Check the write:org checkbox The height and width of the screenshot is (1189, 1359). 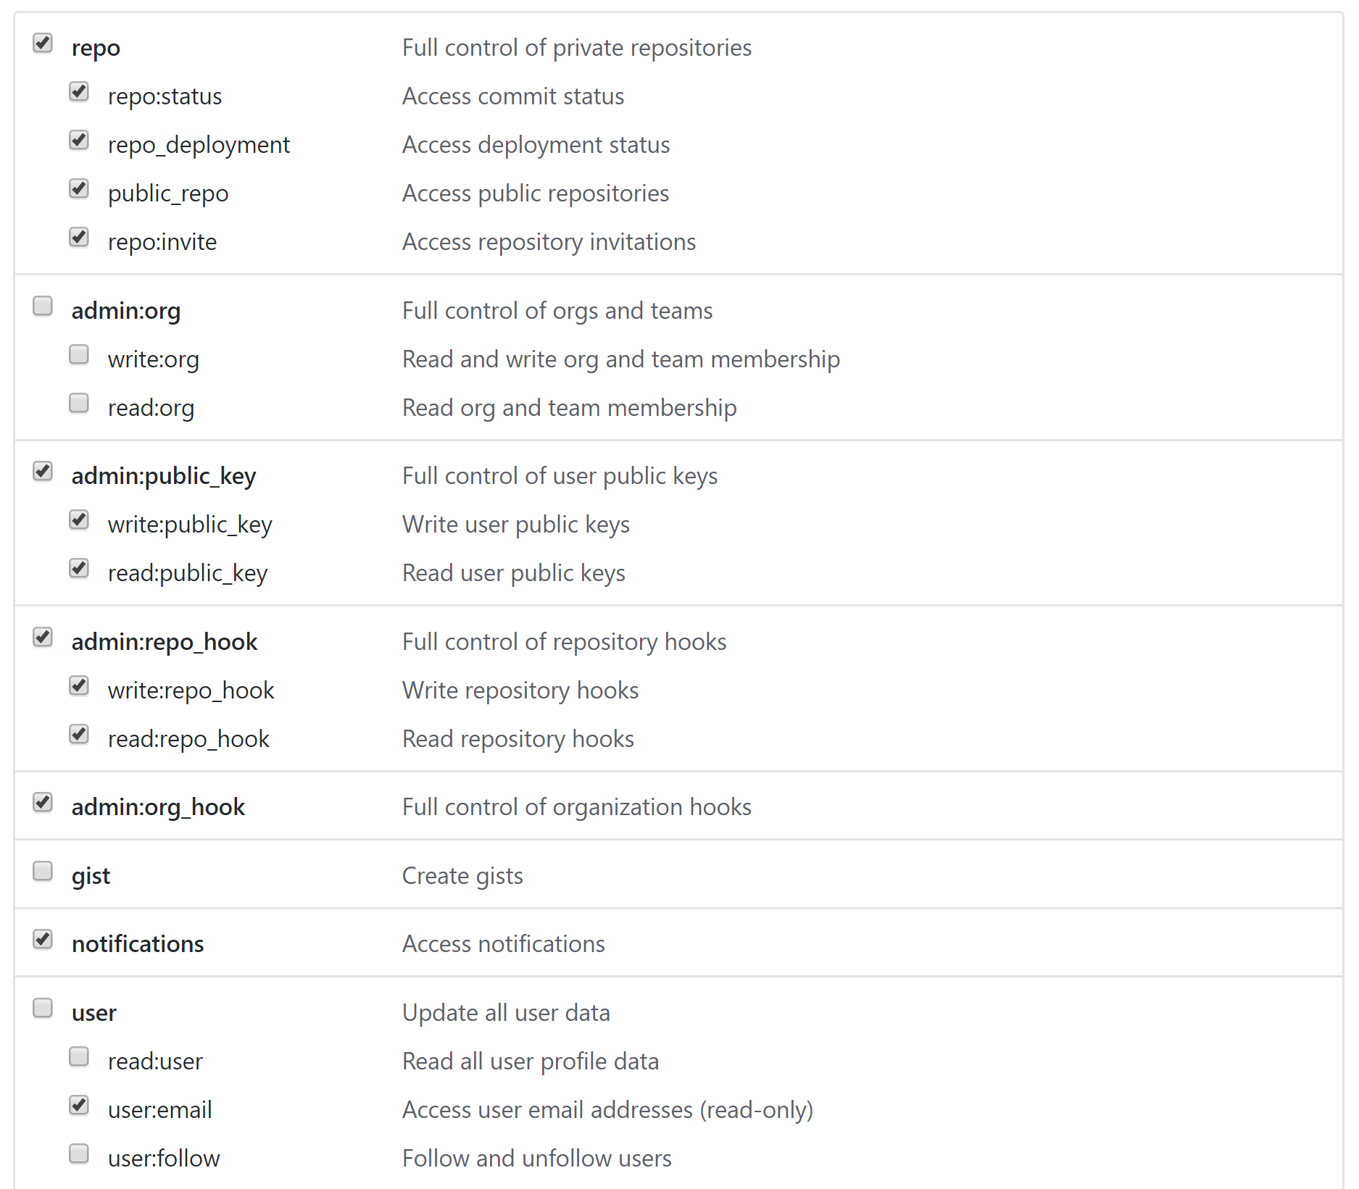pyautogui.click(x=79, y=355)
